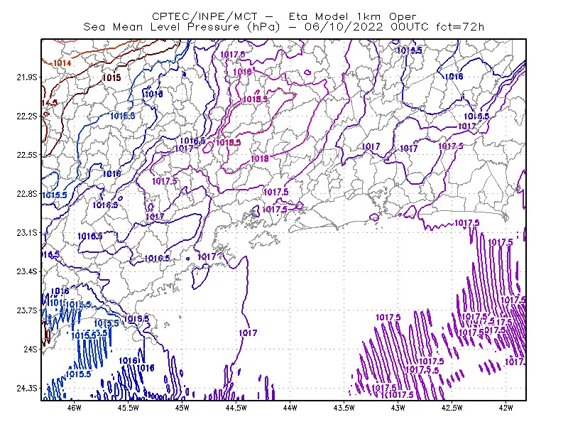This screenshot has height=439, width=568.
Task: Select the dark red 1015 contour label
Action: pyautogui.click(x=111, y=77)
